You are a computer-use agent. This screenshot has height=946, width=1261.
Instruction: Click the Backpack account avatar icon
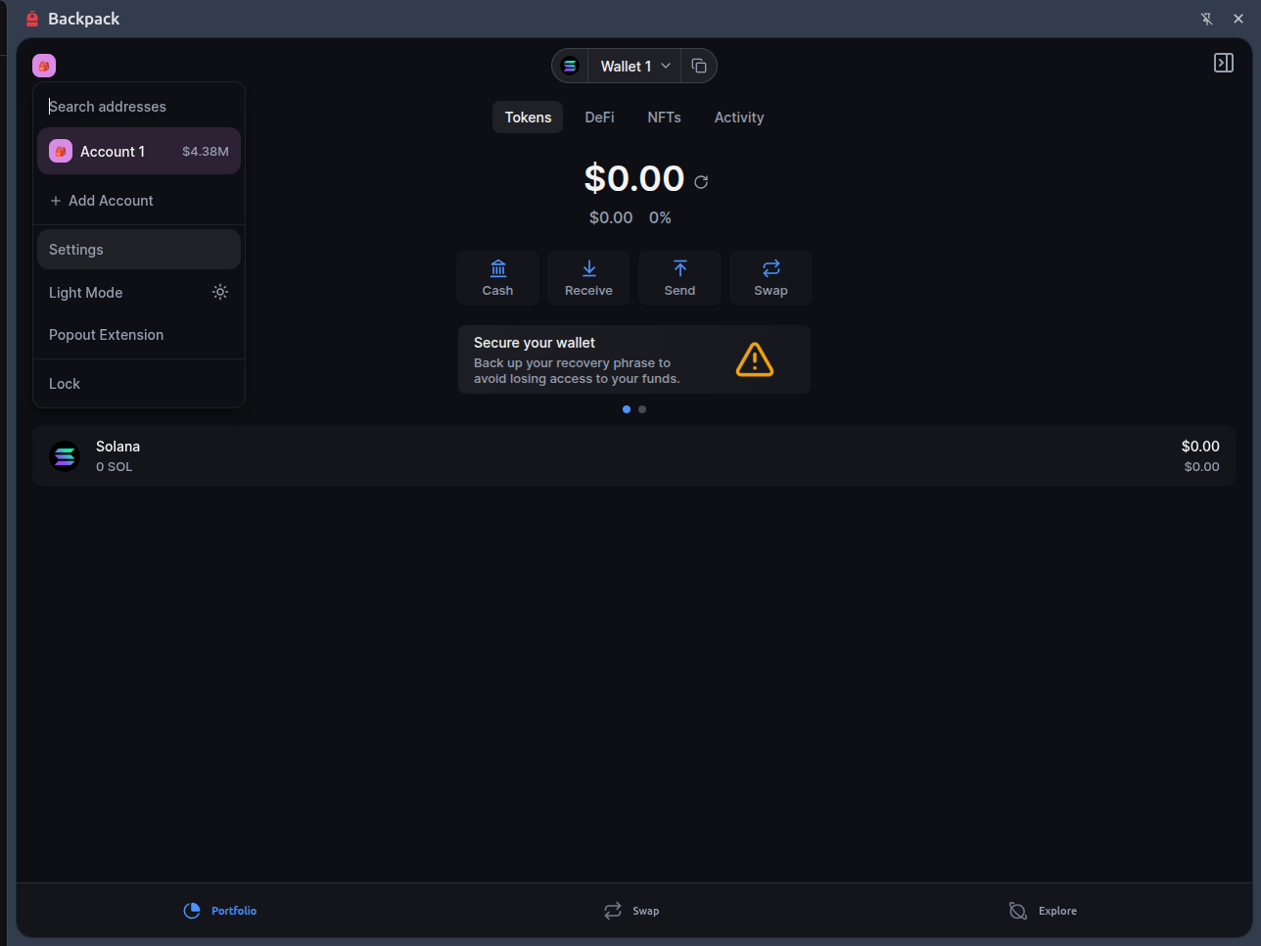click(44, 66)
